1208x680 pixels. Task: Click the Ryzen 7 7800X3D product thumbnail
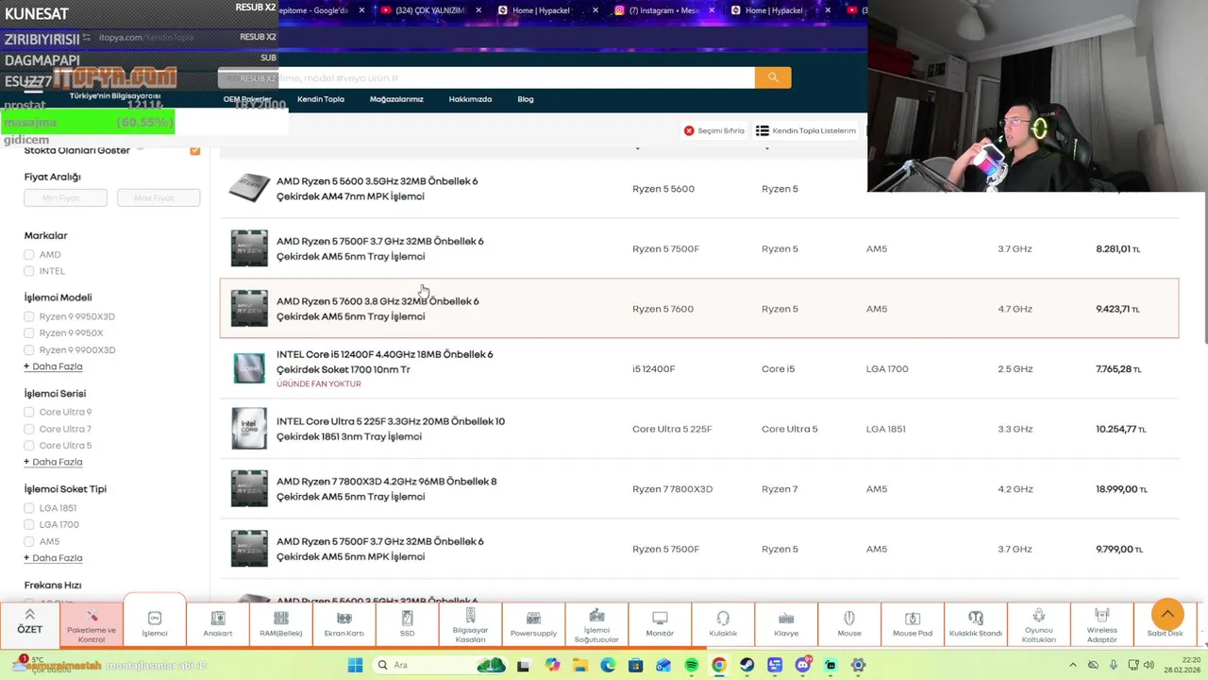[x=249, y=489]
